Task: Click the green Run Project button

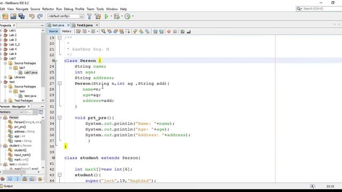Action: point(106,17)
